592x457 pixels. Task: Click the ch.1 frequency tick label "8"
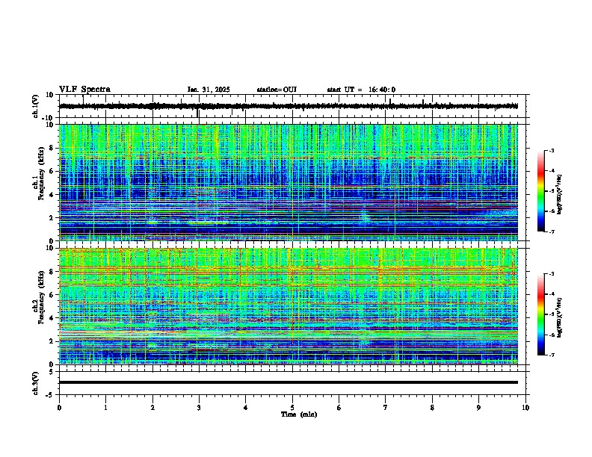click(x=52, y=148)
